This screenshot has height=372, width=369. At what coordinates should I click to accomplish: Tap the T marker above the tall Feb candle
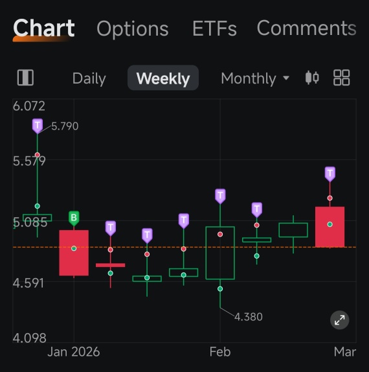point(220,196)
